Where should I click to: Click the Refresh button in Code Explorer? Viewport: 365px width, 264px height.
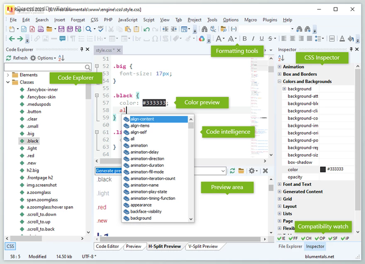pyautogui.click(x=17, y=58)
